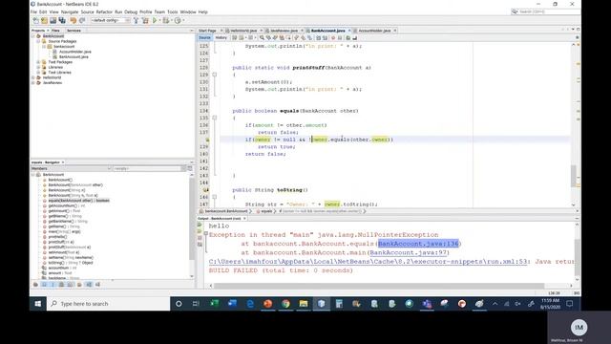This screenshot has width=611, height=344.
Task: Click the run.xml:53 path link in Output
Action: tap(369, 262)
